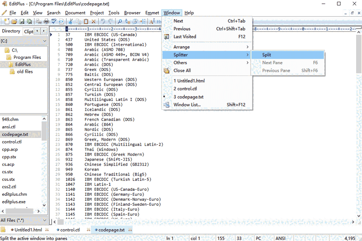Click the right arrow beside Cliptext tab
Screen dimensions: 362x241
point(44,31)
